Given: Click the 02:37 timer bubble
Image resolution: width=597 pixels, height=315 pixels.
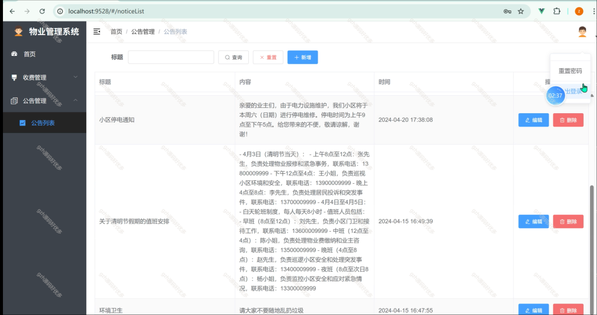Looking at the screenshot, I should (x=555, y=95).
